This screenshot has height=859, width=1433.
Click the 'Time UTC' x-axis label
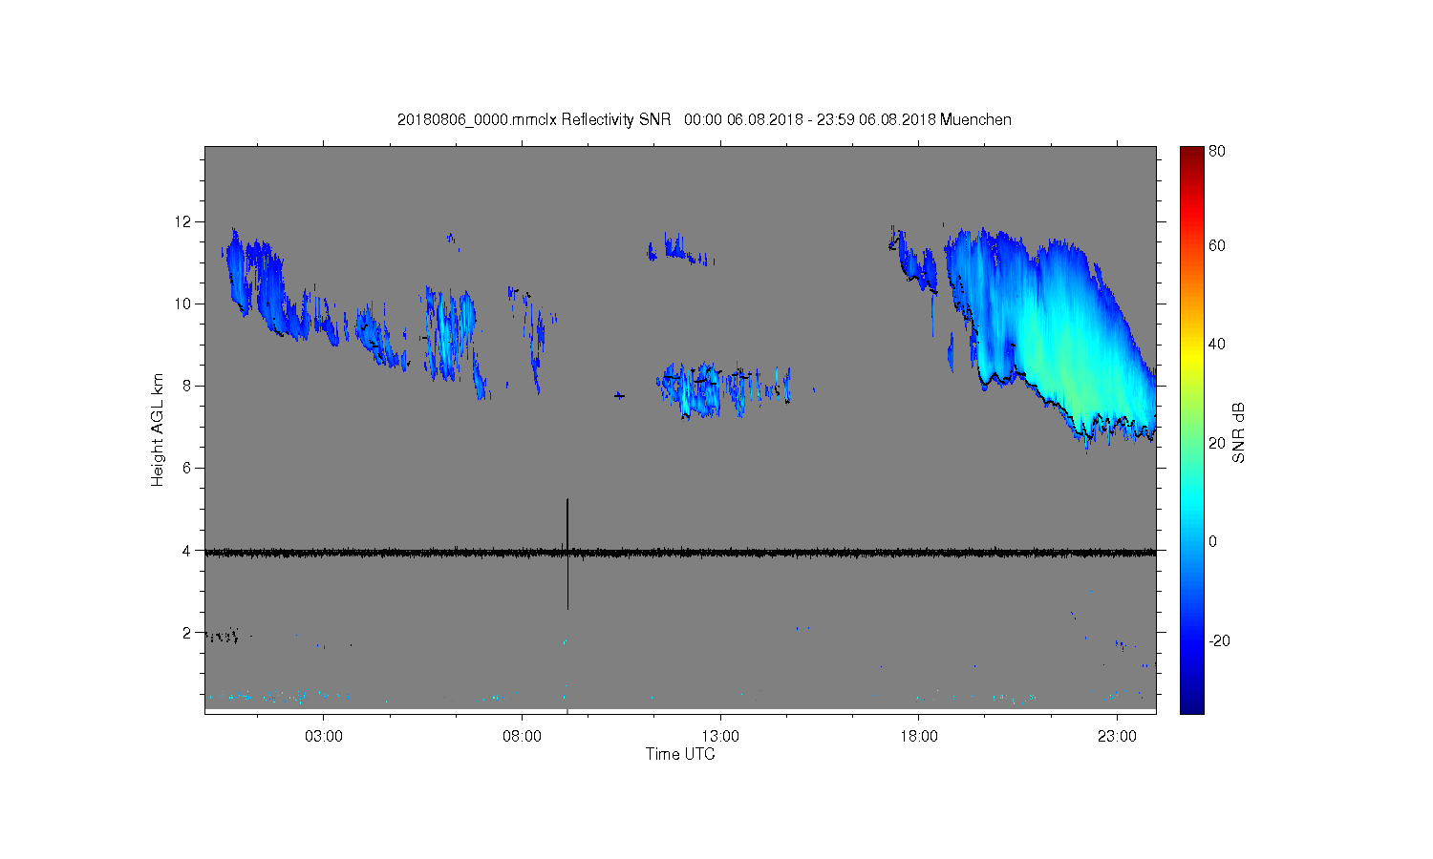click(680, 754)
